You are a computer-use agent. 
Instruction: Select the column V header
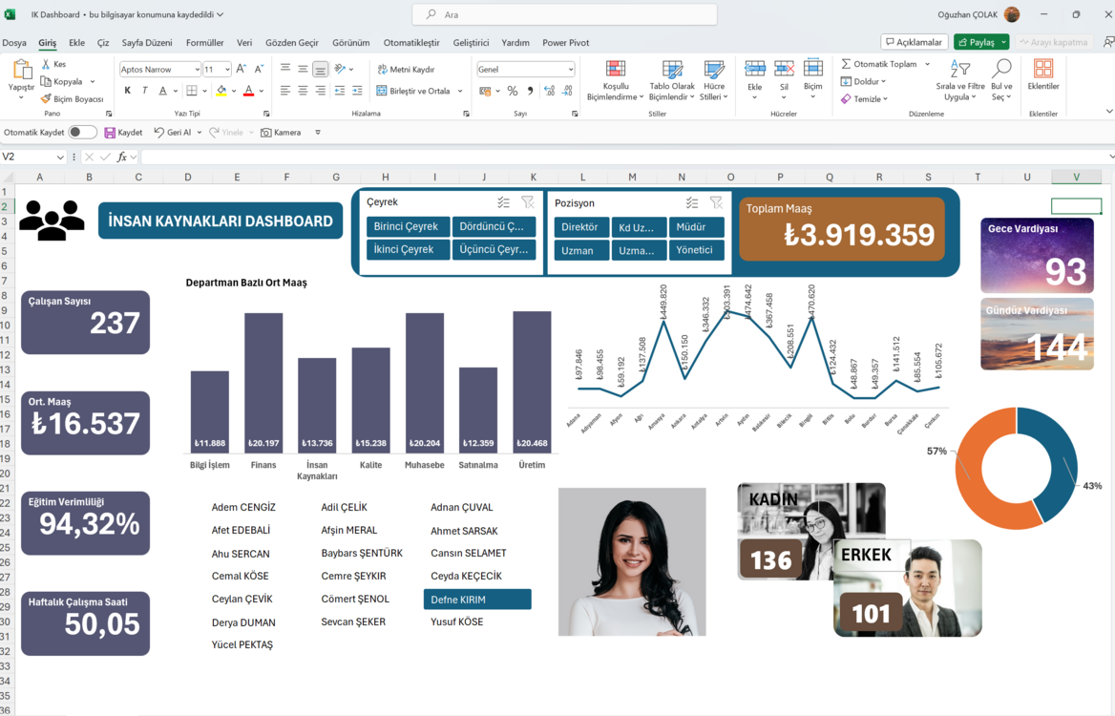click(1077, 177)
